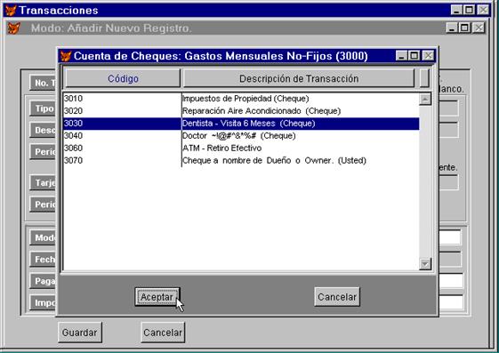The image size is (499, 353).
Task: Click the Guardar button
Action: click(x=79, y=333)
